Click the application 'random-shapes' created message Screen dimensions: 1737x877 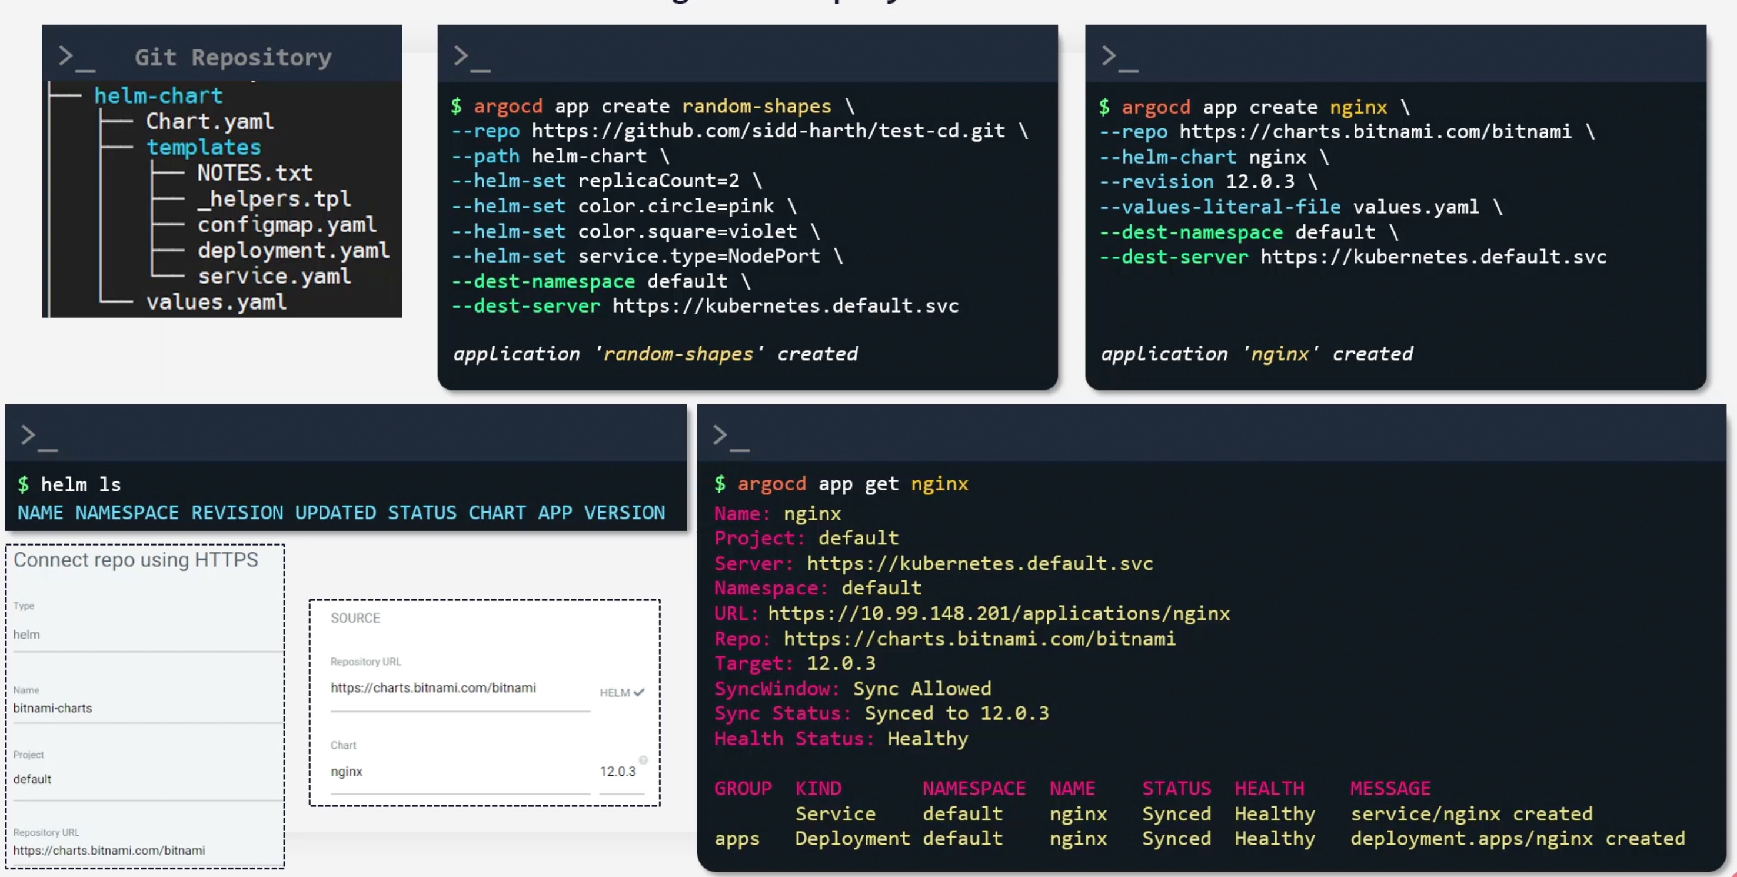(x=655, y=354)
